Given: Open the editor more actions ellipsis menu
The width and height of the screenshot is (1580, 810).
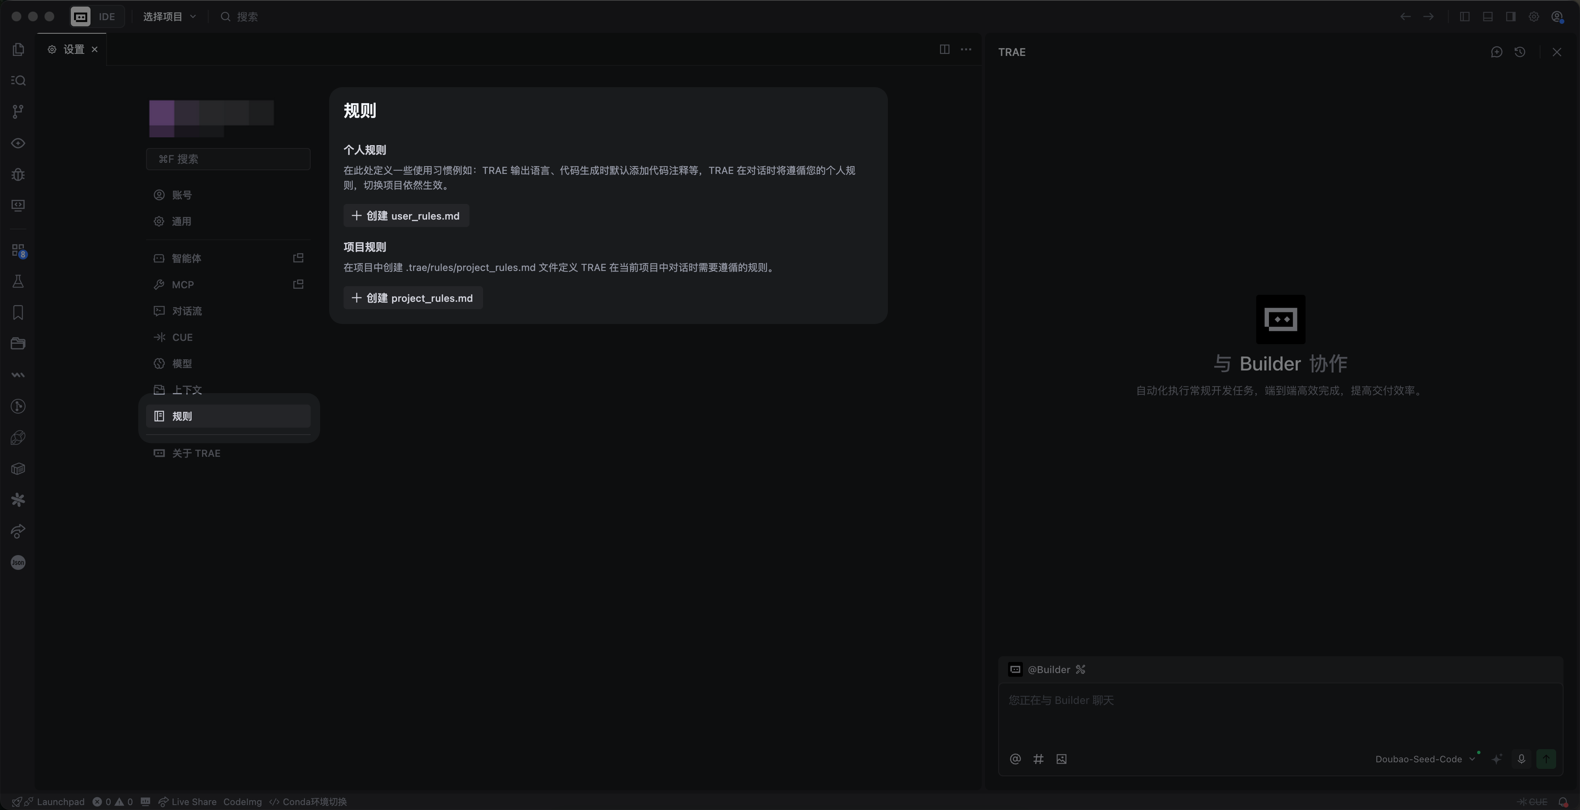Looking at the screenshot, I should pyautogui.click(x=966, y=49).
